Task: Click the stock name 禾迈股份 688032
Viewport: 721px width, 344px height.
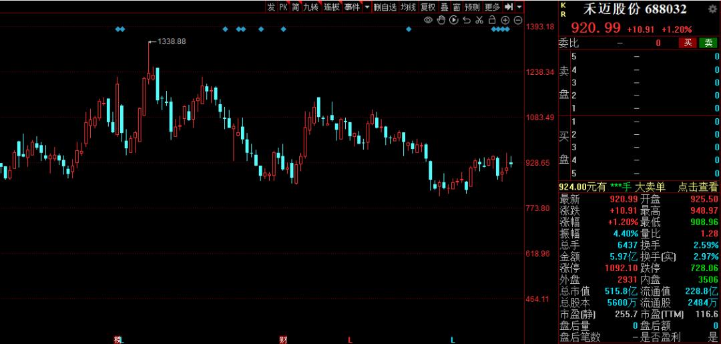Action: coord(635,9)
